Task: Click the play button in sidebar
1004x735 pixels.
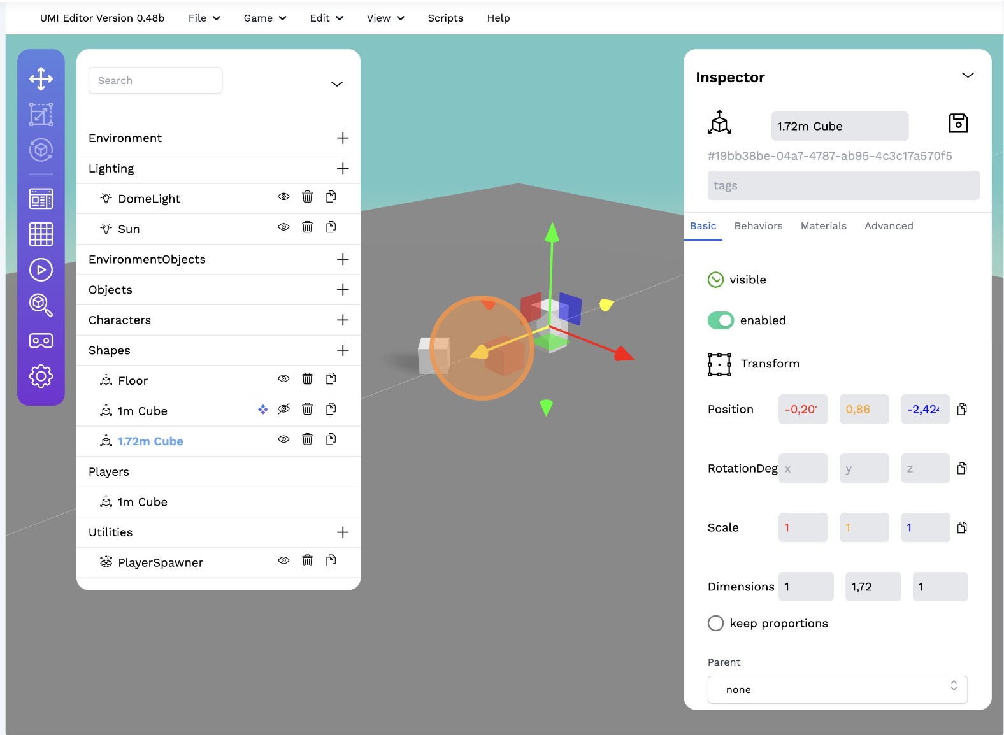Action: coord(41,270)
